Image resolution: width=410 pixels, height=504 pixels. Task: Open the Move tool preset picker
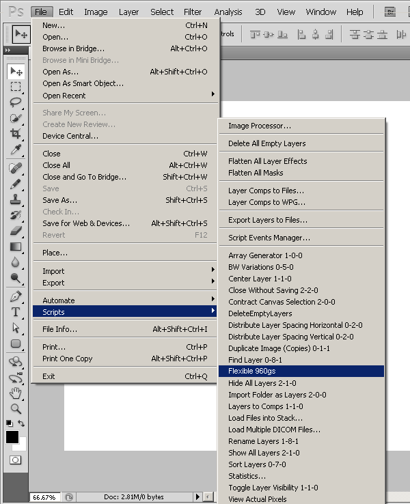coord(21,33)
